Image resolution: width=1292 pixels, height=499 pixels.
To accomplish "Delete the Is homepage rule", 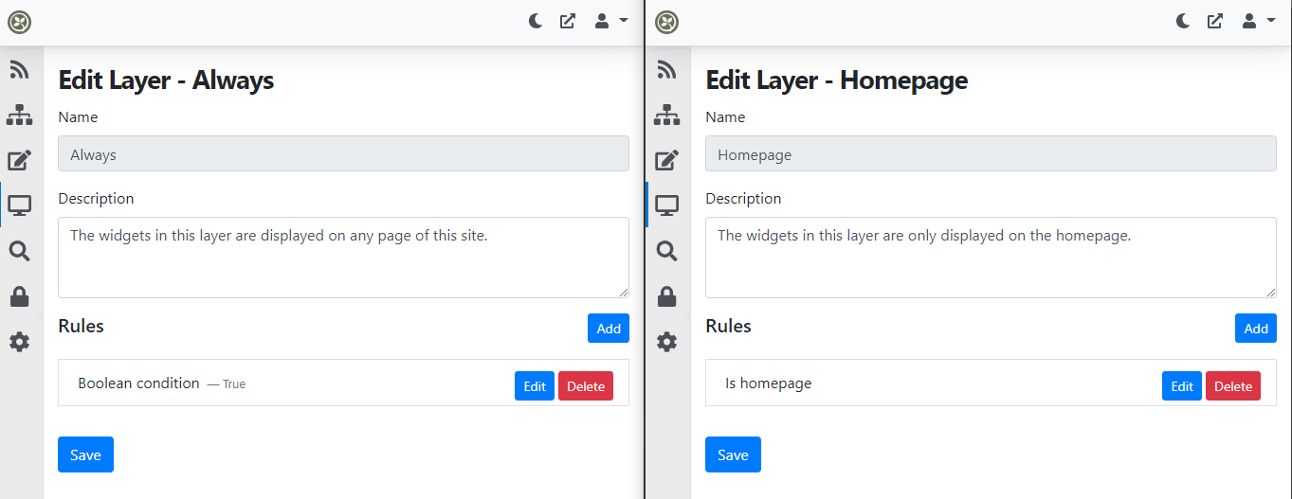I will (x=1233, y=386).
